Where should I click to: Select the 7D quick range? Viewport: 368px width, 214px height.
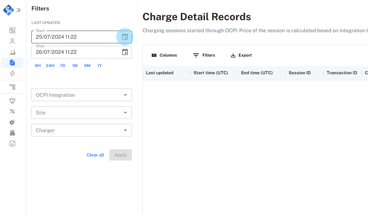[x=62, y=65]
